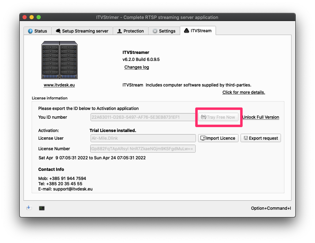The image size is (315, 243).
Task: Click the v6.2.0 Build 6.0.9.5 version text
Action: pyautogui.click(x=141, y=59)
